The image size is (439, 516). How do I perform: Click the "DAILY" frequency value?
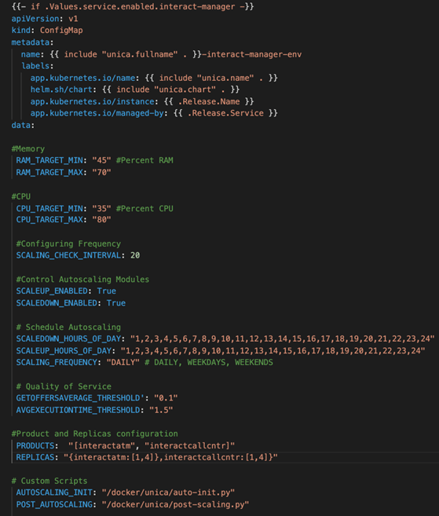coord(123,362)
